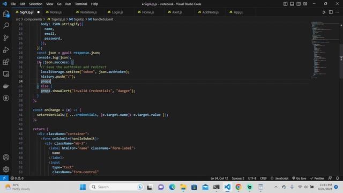Open the Run and Debug view
Image resolution: width=343 pixels, height=193 pixels.
click(x=6, y=50)
